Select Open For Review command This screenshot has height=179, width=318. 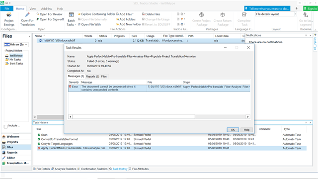[50, 14]
